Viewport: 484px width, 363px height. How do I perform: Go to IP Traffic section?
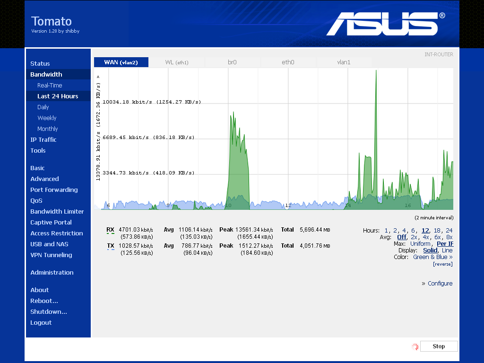pos(43,139)
